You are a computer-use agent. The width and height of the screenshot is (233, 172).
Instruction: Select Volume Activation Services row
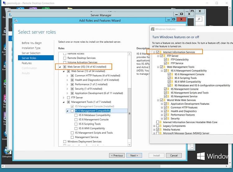pyautogui.click(x=82, y=62)
